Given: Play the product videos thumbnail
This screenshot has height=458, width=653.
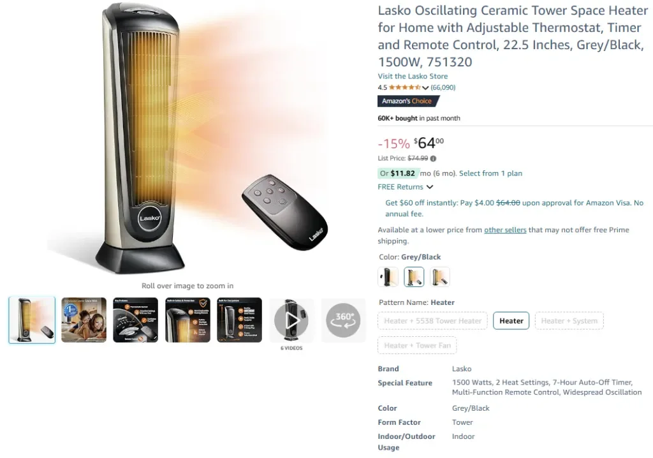Looking at the screenshot, I should tap(291, 320).
